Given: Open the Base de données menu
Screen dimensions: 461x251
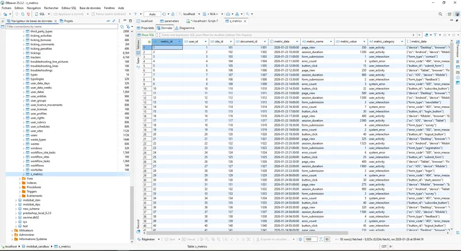Looking at the screenshot, I should (90, 8).
